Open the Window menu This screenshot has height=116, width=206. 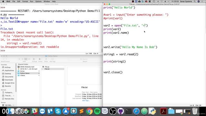[47, 1]
